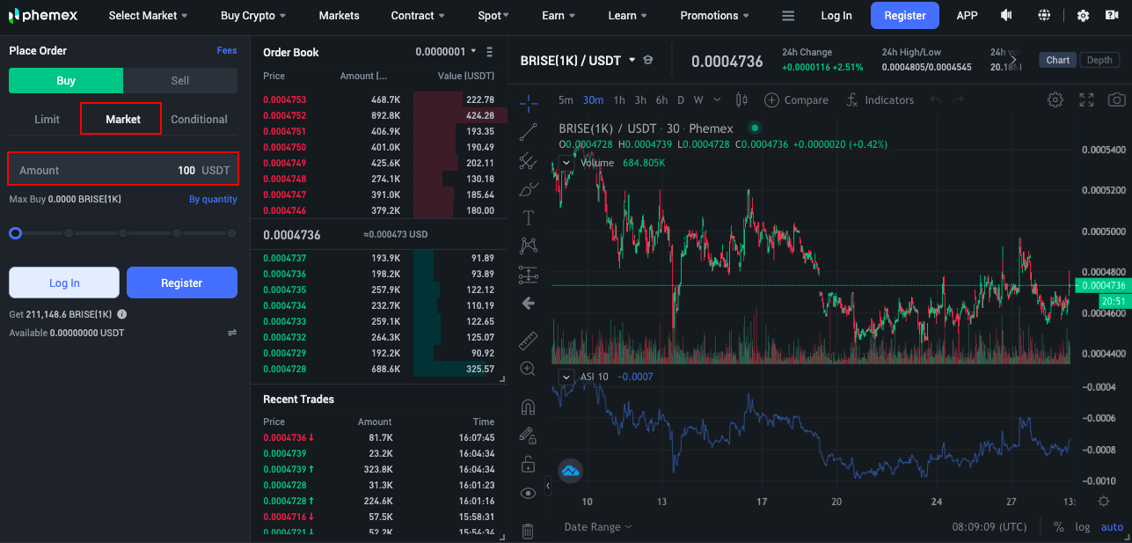This screenshot has height=543, width=1132.
Task: Enter fullscreen chart mode
Action: pyautogui.click(x=1086, y=100)
